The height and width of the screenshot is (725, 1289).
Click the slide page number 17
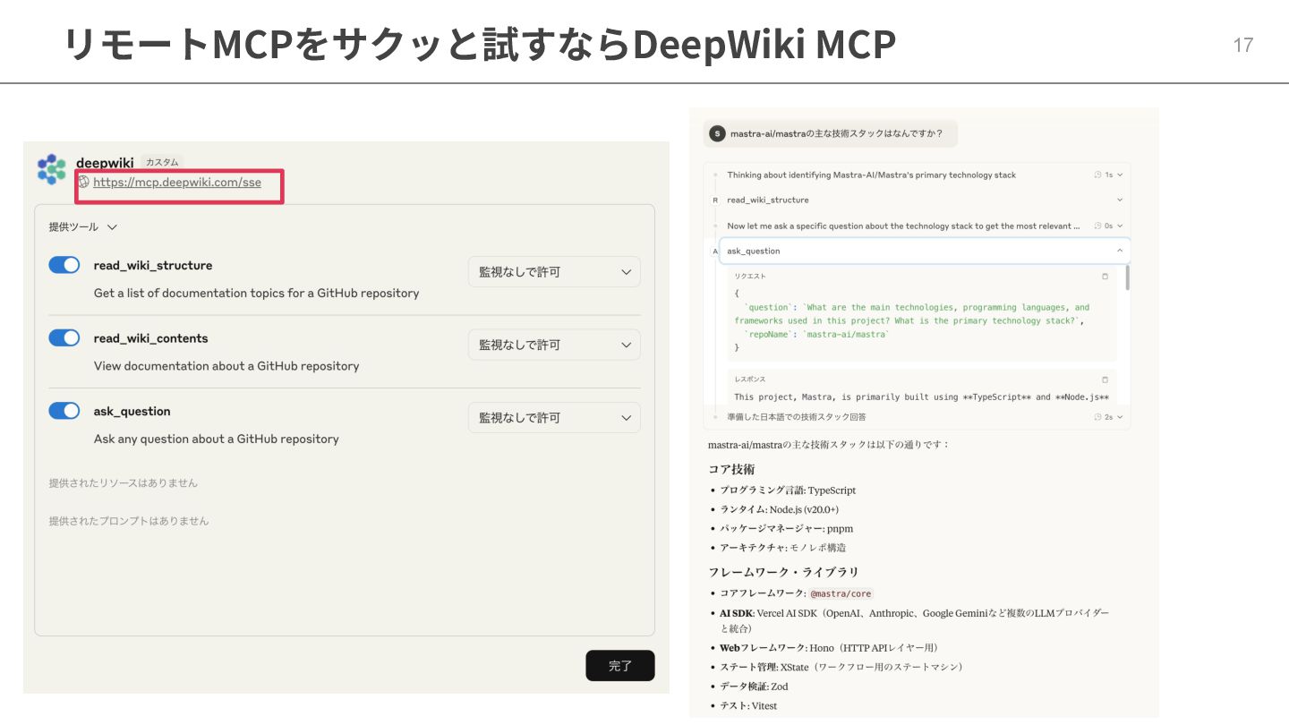[x=1243, y=45]
